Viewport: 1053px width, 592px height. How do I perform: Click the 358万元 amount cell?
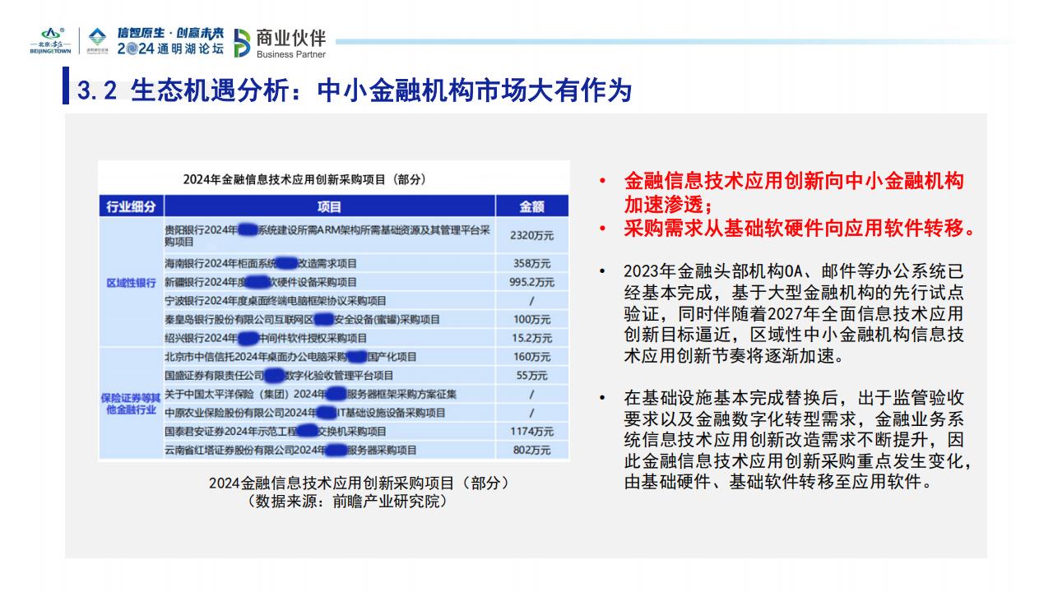tap(531, 263)
